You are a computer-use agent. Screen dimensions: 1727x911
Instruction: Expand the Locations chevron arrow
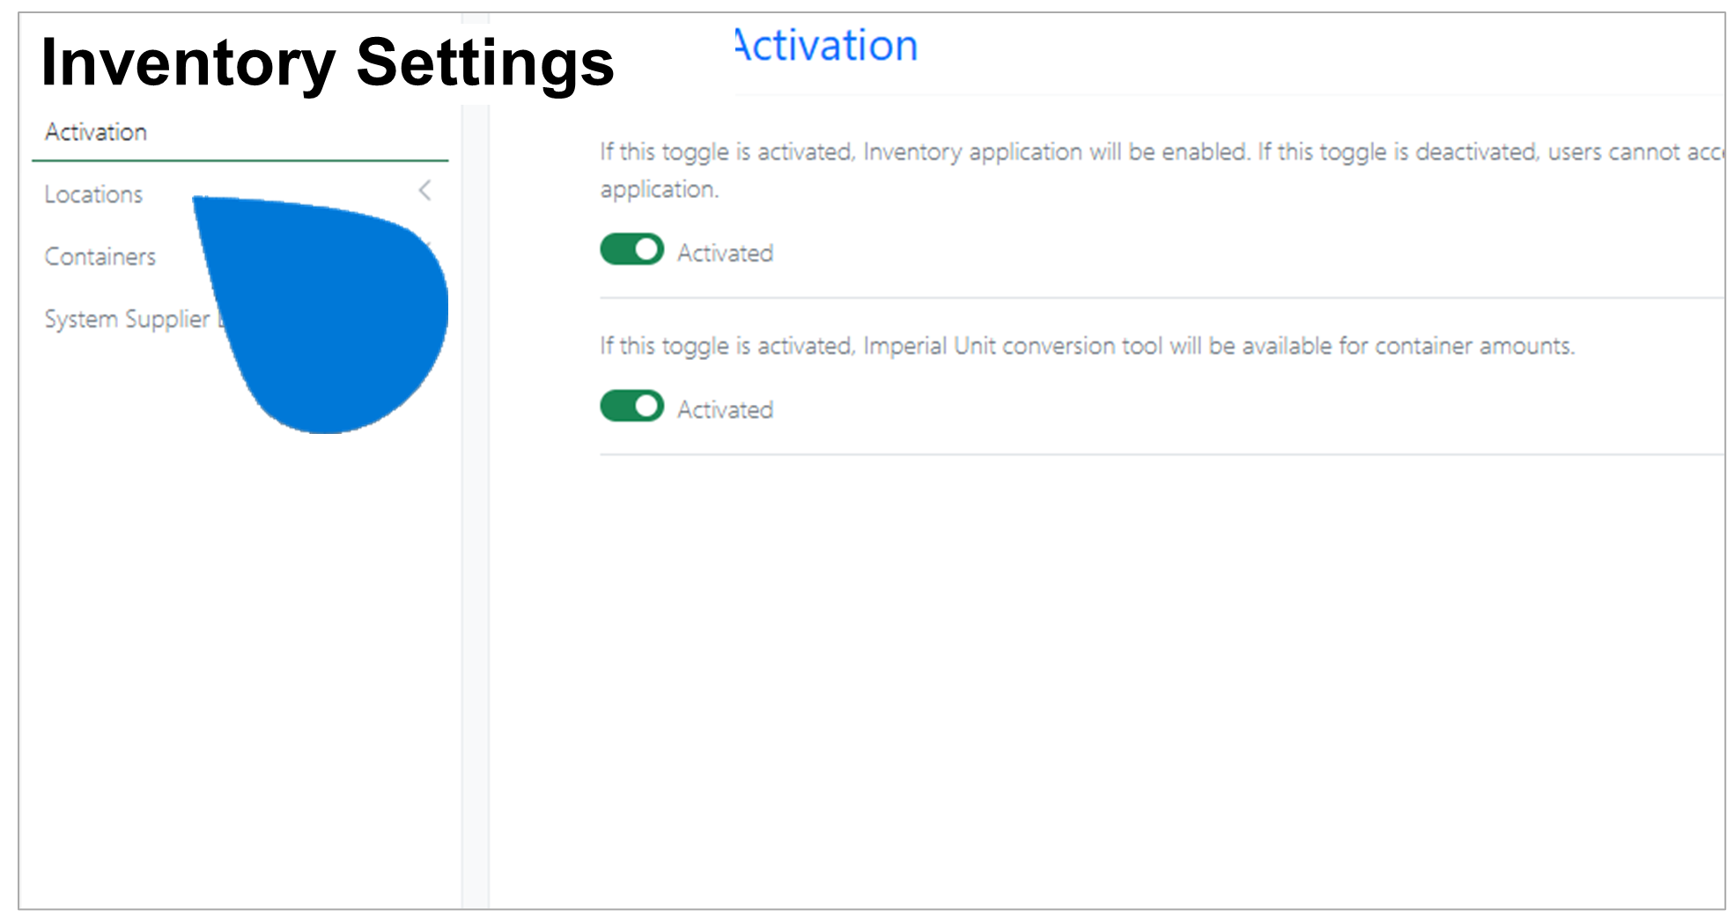point(424,190)
